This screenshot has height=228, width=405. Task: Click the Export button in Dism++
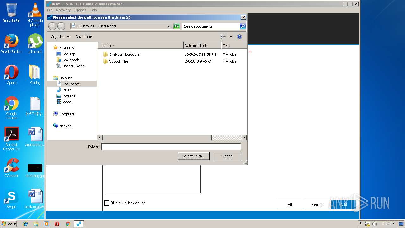point(316,205)
